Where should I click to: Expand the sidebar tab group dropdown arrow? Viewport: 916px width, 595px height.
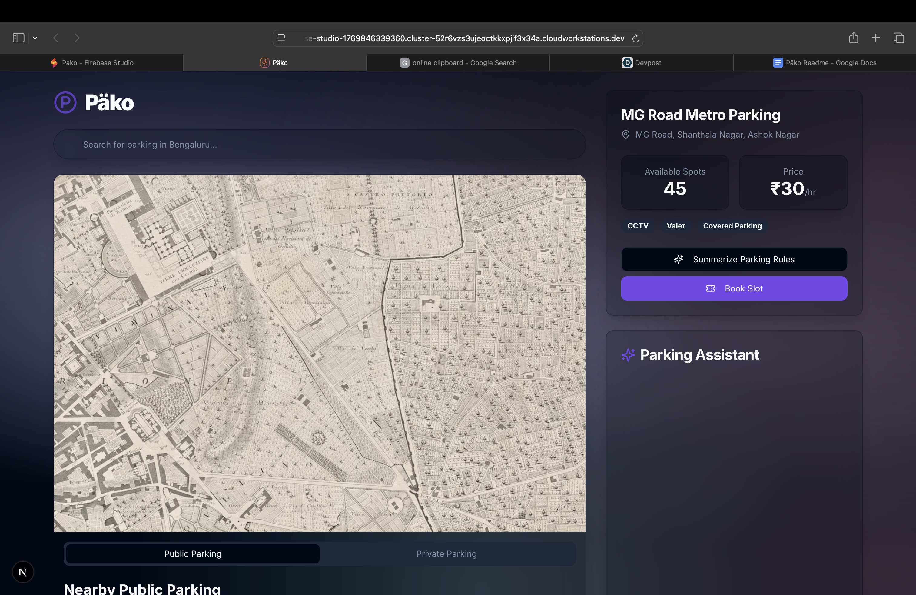[x=35, y=38]
